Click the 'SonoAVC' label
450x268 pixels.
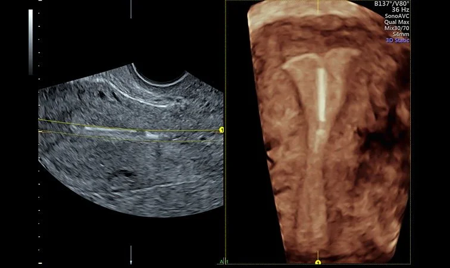[397, 16]
